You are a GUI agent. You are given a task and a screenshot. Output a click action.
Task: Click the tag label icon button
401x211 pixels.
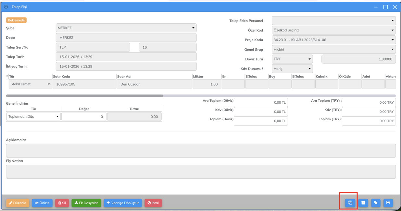[x=376, y=203]
